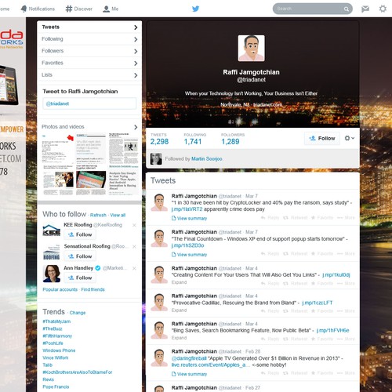The image size is (392, 392).
Task: Dismiss KEE Roofing follow suggestion
Action: pos(134,225)
